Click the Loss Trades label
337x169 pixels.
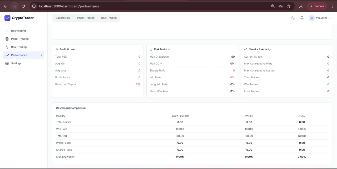point(251,91)
